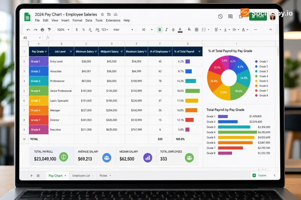Open text wrapping options
This screenshot has height=200, width=301.
(x=236, y=30)
